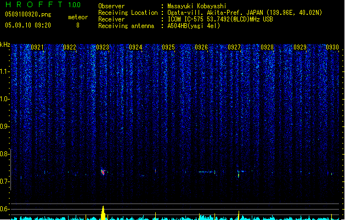Image resolution: width=345 pixels, height=220 pixels.
Task: Click the meteor count 8
Action: coord(78,25)
